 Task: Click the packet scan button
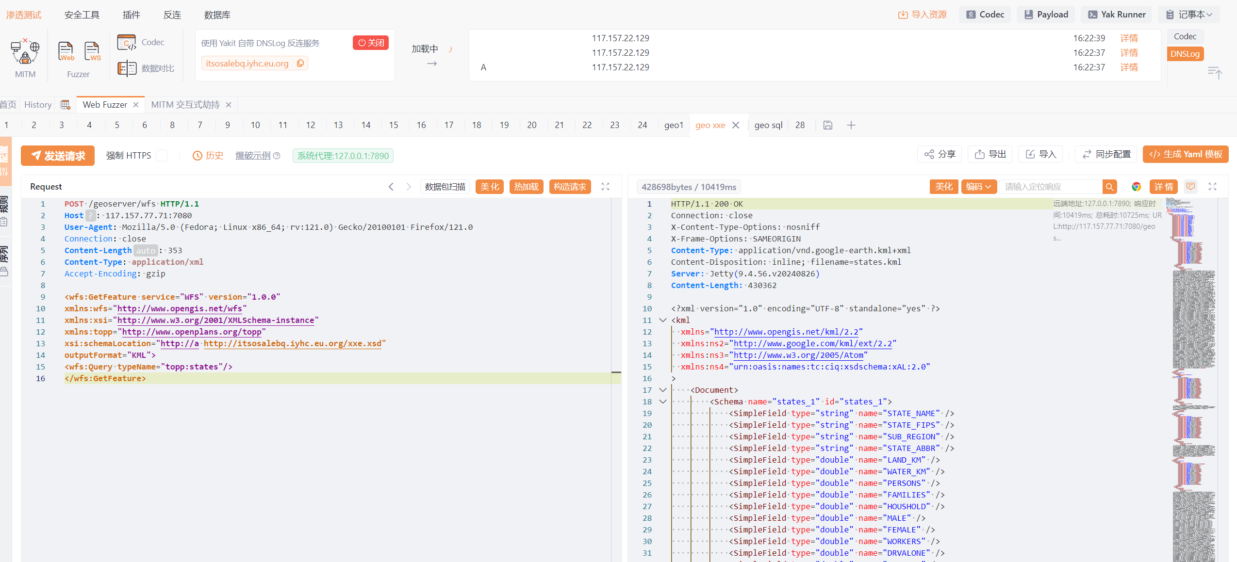pyautogui.click(x=445, y=187)
